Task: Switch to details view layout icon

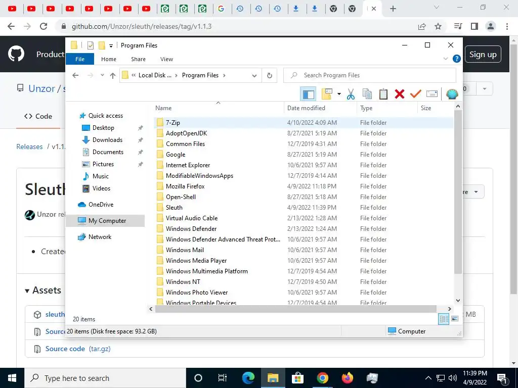Action: [444, 319]
